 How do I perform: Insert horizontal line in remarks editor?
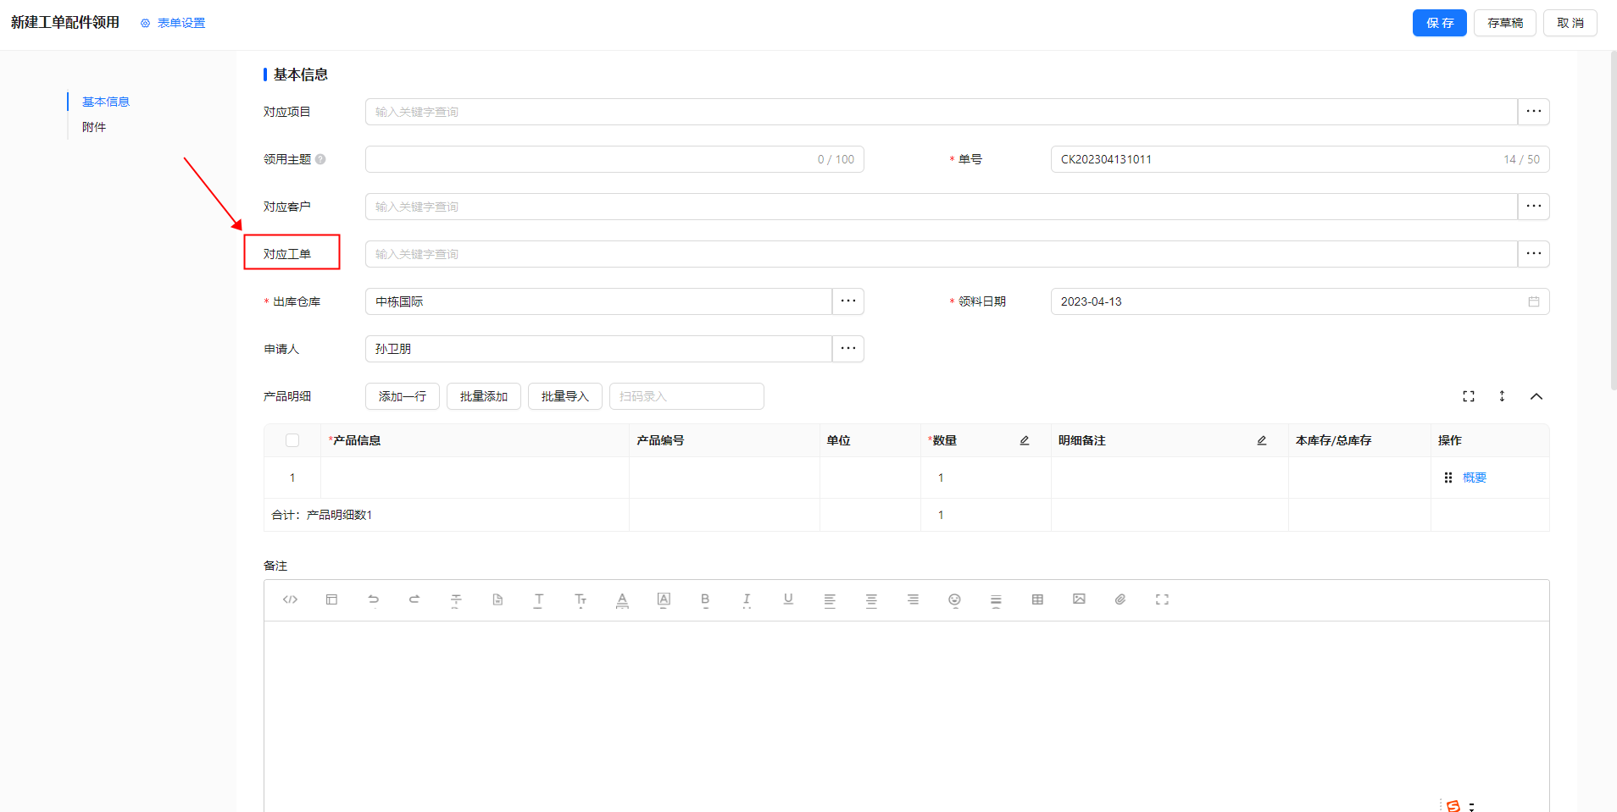tap(996, 599)
